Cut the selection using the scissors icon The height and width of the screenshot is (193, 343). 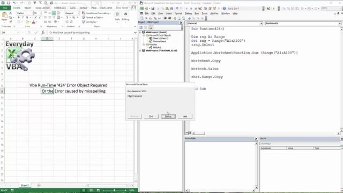click(x=10, y=13)
